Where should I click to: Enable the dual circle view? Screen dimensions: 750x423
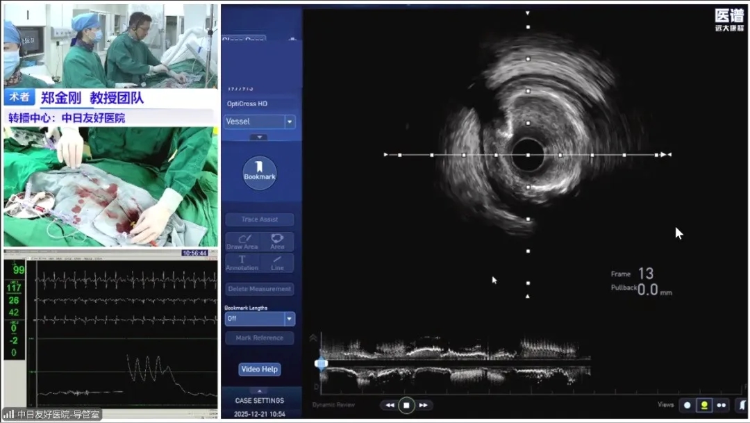(722, 405)
